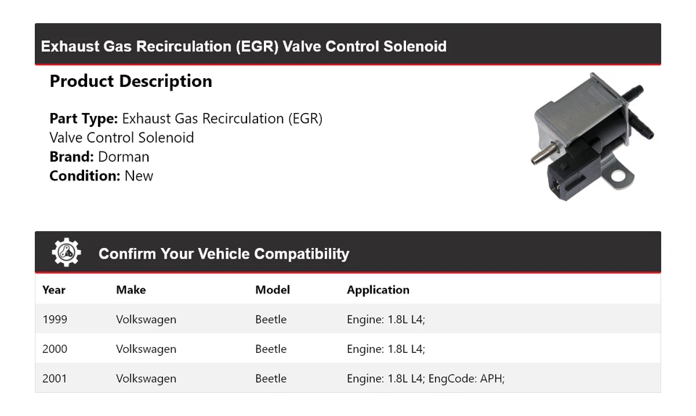Click the Application column header

[x=378, y=290]
